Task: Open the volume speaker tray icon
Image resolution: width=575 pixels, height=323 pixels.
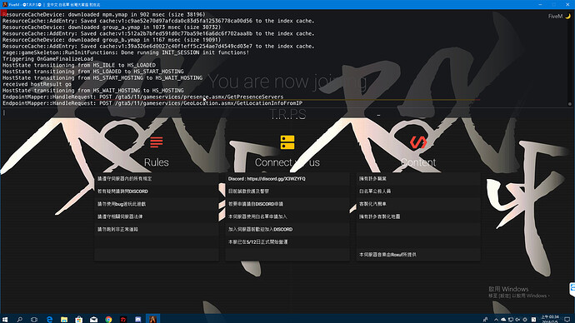Action: pyautogui.click(x=517, y=320)
